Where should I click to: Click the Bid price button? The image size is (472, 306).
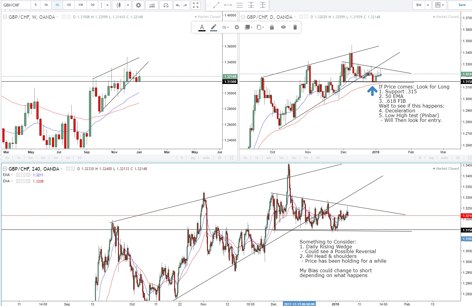pos(419,5)
